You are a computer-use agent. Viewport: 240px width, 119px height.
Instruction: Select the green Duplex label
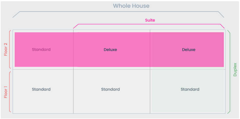(x=235, y=69)
